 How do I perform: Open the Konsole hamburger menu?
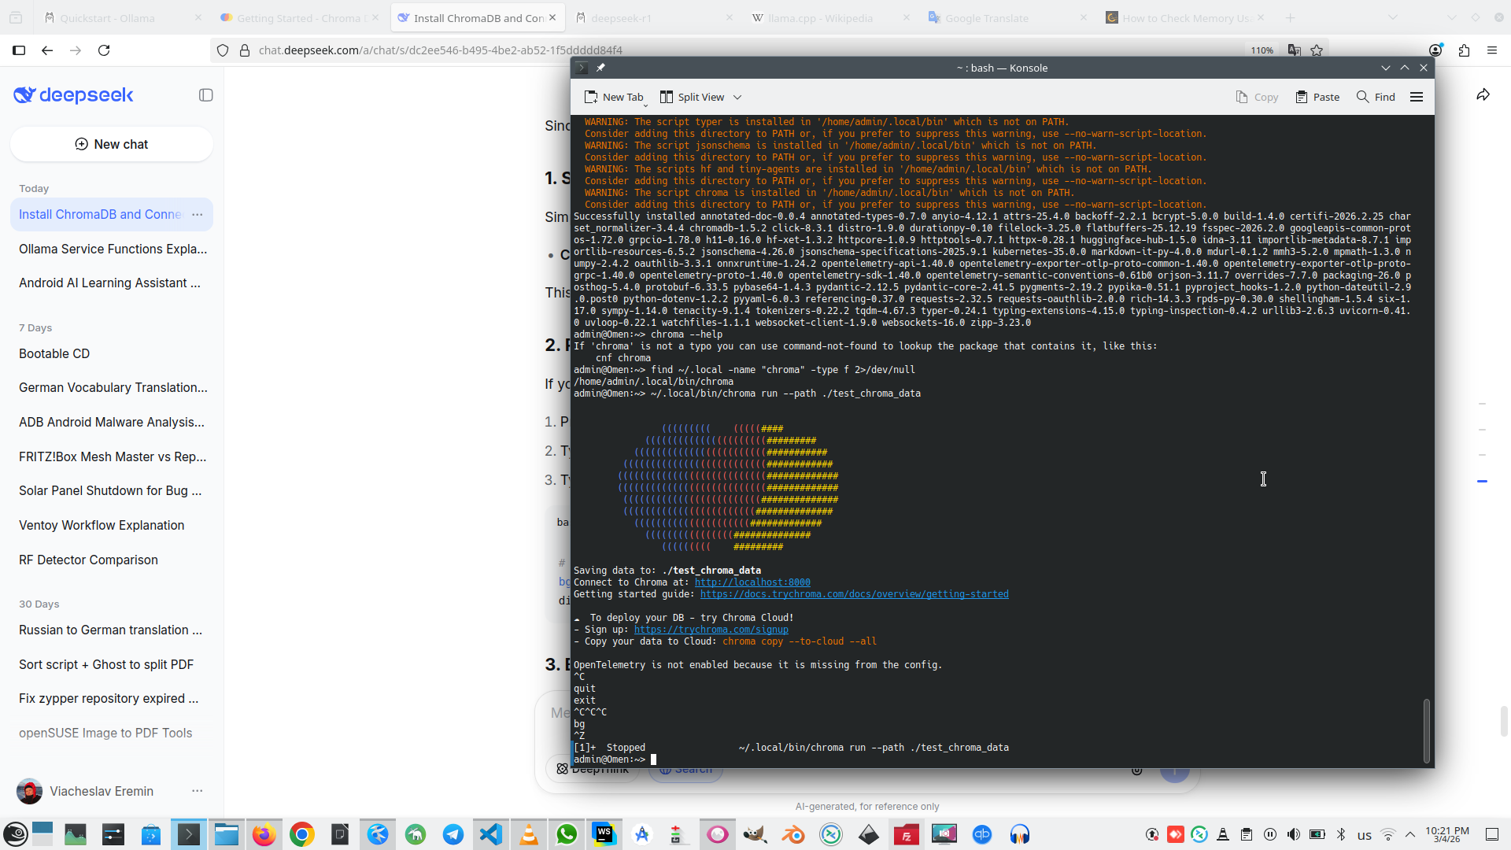1417,97
